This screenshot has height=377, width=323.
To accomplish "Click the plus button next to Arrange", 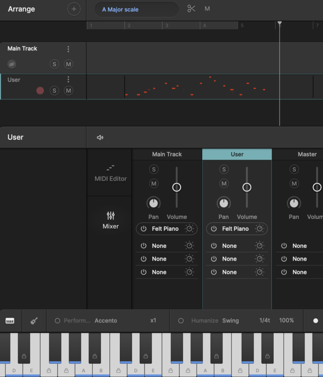I will coord(74,9).
